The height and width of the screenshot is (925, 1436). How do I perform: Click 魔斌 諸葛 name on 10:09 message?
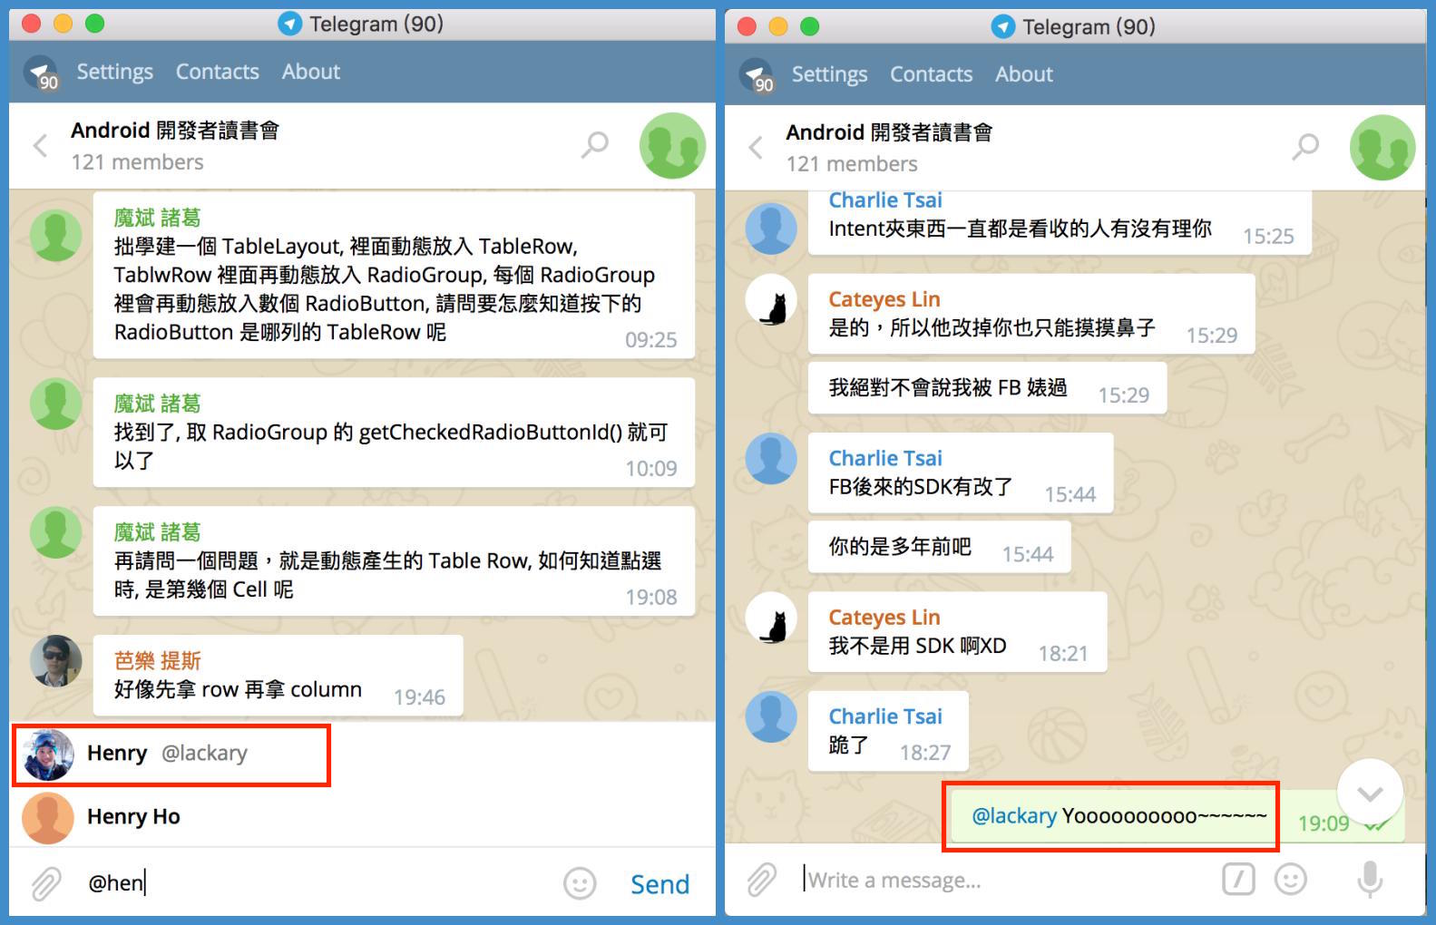(157, 404)
